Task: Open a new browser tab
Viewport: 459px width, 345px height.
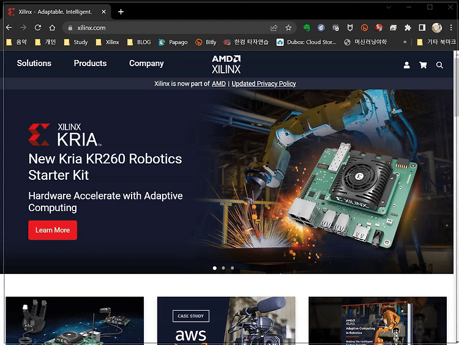Action: pos(121,12)
